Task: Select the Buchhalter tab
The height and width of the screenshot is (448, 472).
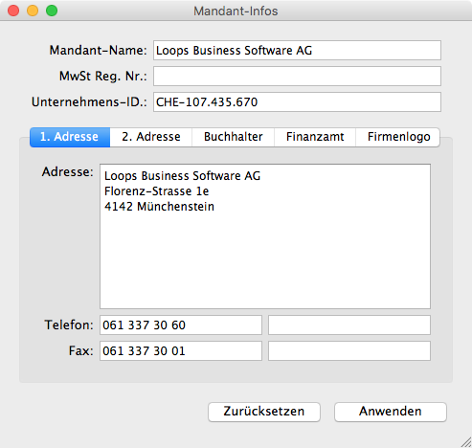Action: point(233,137)
